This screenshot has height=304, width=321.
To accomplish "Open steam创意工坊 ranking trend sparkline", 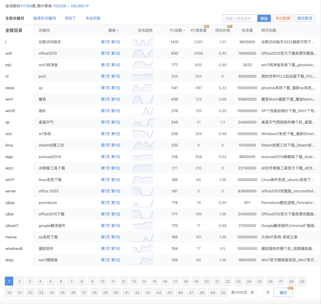I will coord(143,145).
